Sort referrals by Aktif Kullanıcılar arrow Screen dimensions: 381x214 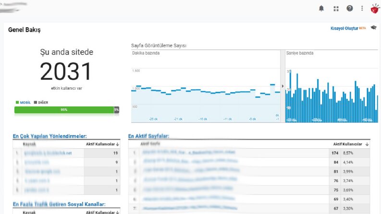(118, 144)
